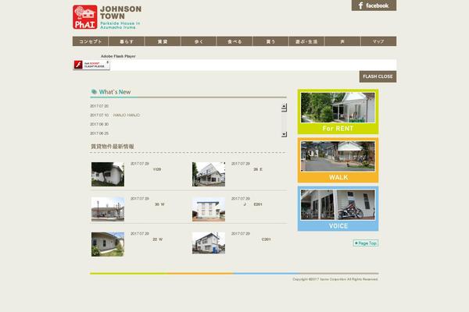Viewport: 469px width, 312px height.
Task: Open the 声 menu item
Action: (x=342, y=41)
